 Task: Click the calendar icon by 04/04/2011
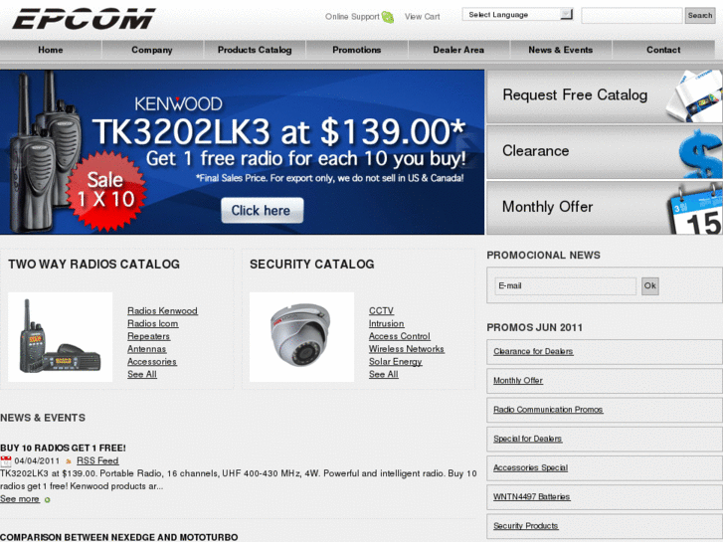point(6,460)
